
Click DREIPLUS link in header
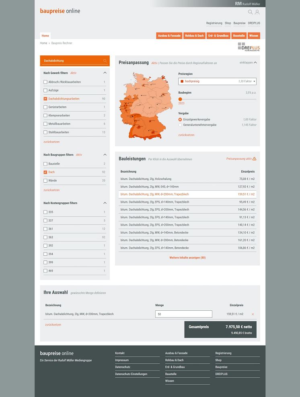[254, 23]
